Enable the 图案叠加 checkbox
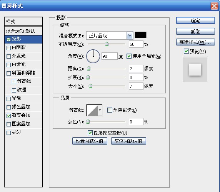Screen dimensions: 220x192 [x=8, y=124]
